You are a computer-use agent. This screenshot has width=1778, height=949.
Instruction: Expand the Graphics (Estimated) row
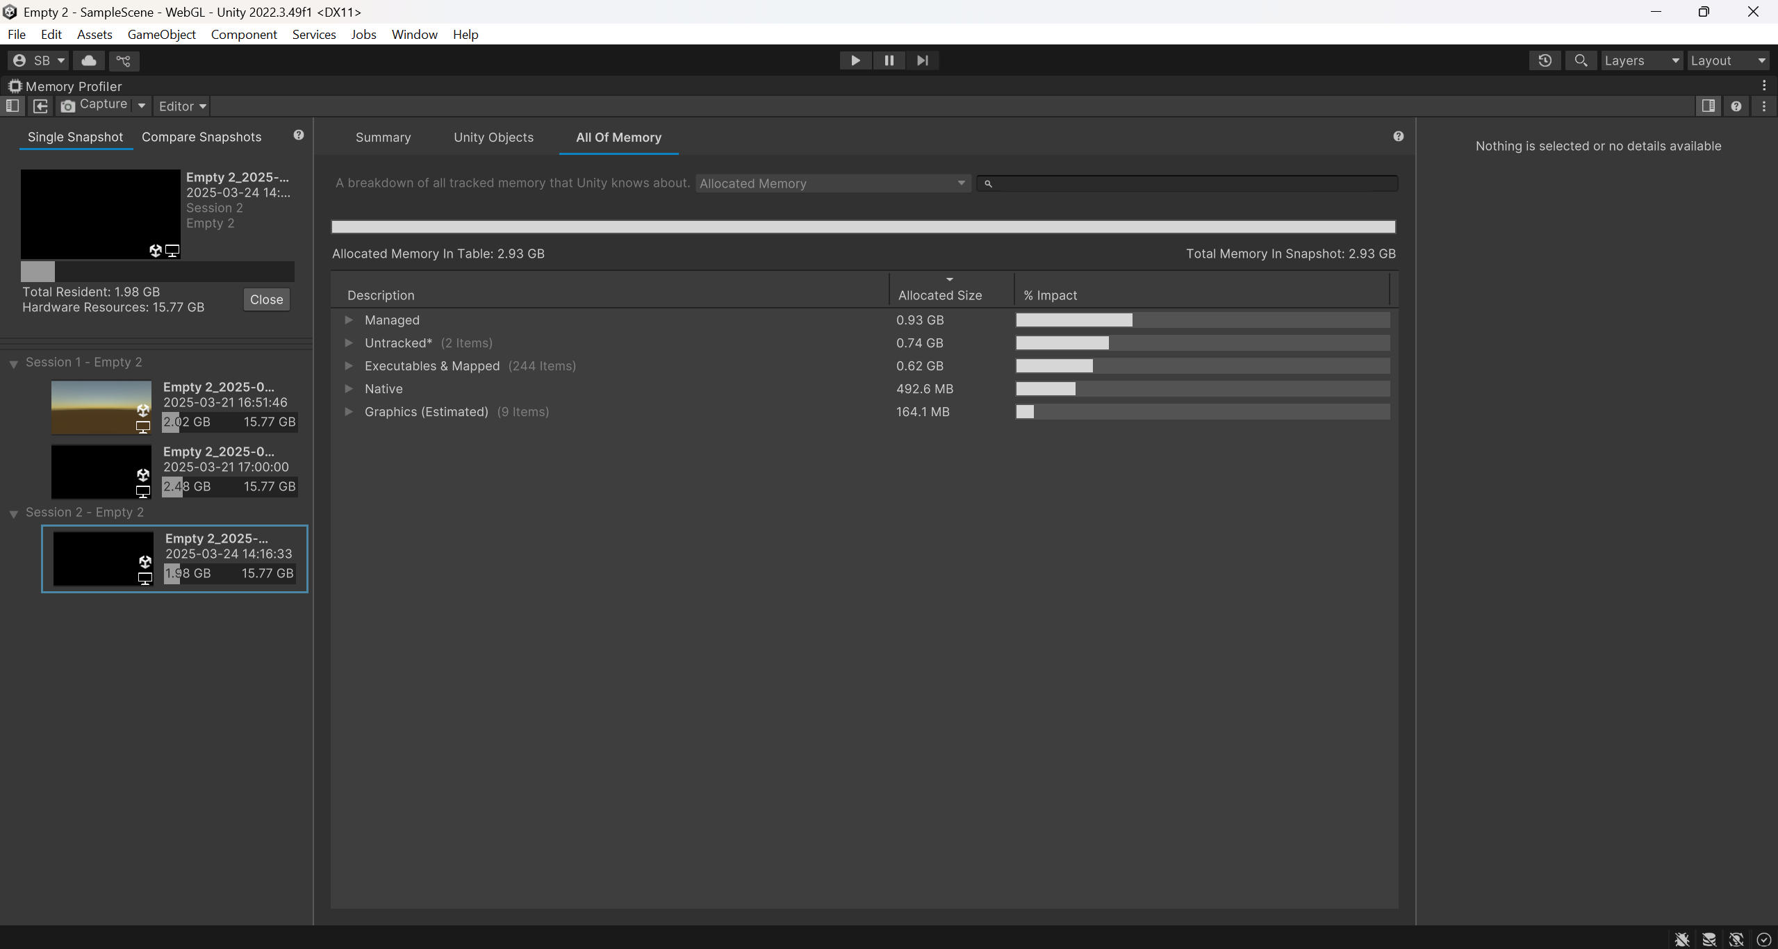pyautogui.click(x=349, y=412)
